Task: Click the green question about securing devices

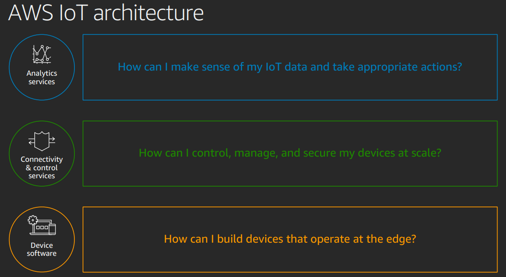Action: pyautogui.click(x=289, y=153)
